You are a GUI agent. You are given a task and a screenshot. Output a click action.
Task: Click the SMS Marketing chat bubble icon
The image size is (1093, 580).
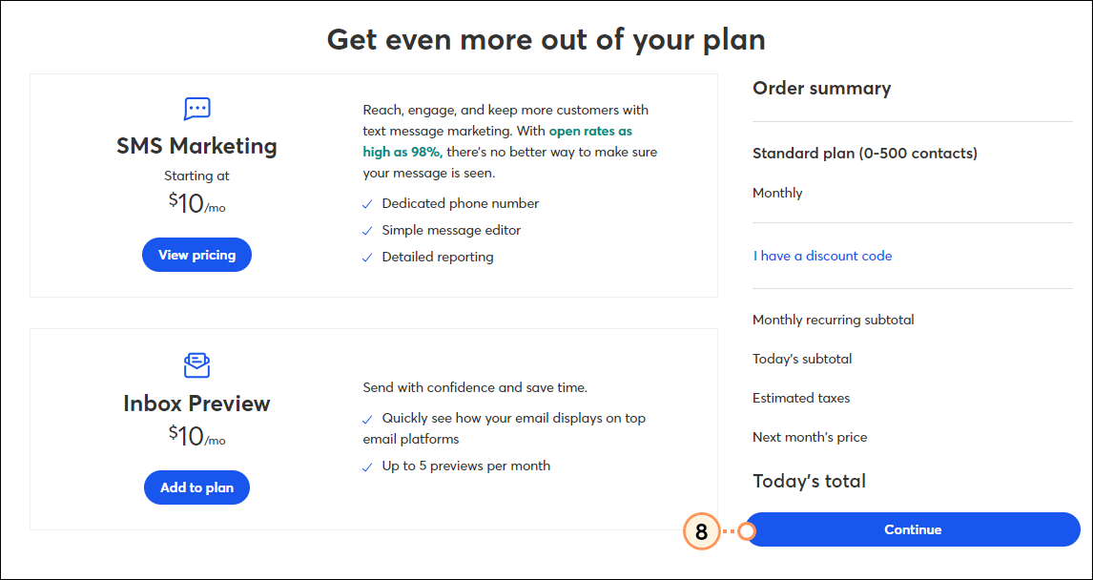coord(196,109)
